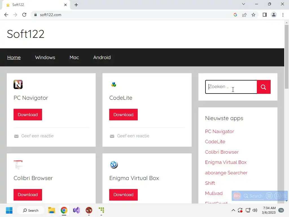Viewport: 289px width, 217px height.
Task: Toggle the browser side panel icon
Action: click(265, 15)
